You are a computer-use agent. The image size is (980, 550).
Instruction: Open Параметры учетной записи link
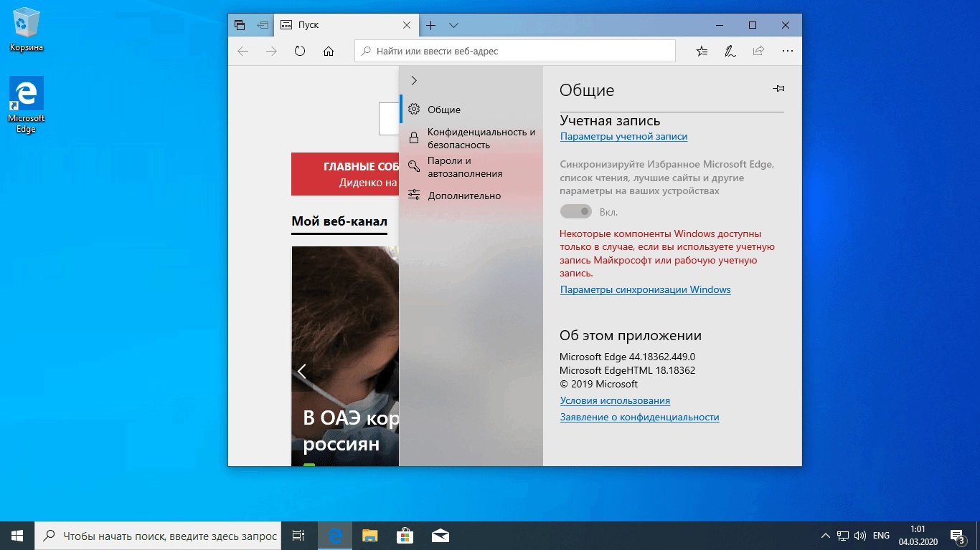623,136
